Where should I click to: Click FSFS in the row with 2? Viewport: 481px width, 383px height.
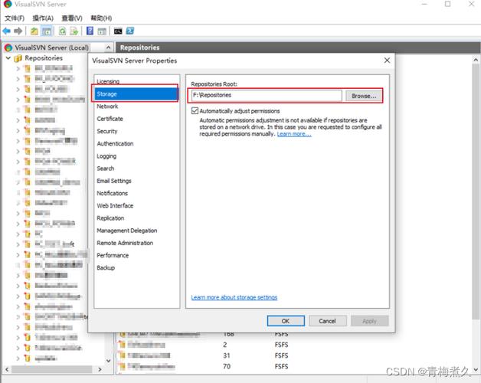[x=281, y=345]
